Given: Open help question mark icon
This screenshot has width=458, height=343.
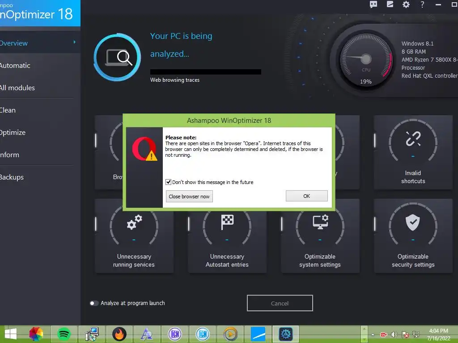Looking at the screenshot, I should pyautogui.click(x=422, y=4).
